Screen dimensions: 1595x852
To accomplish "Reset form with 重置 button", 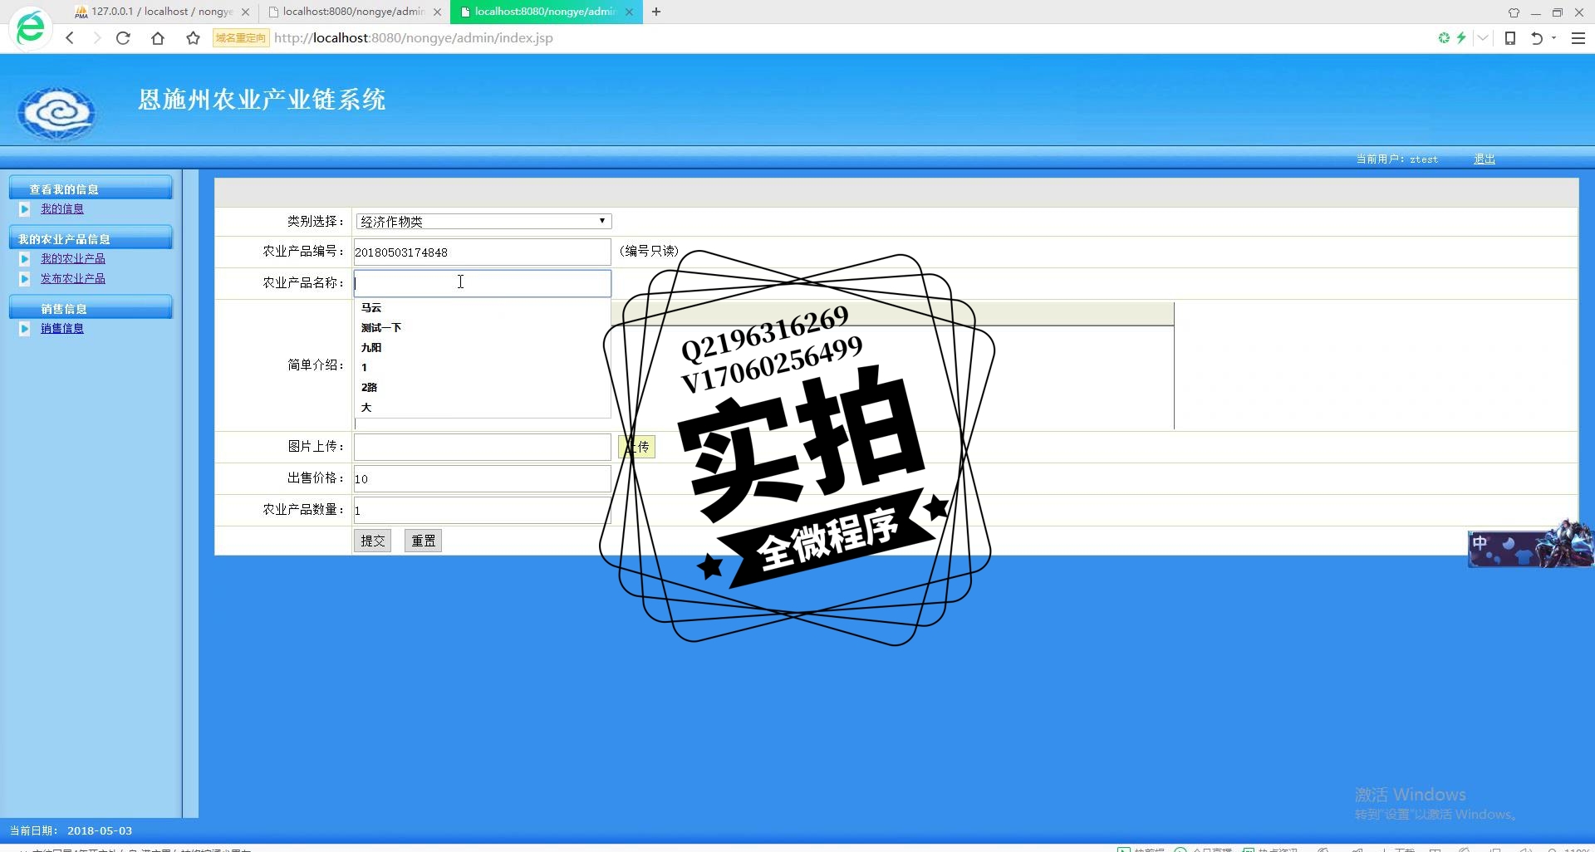I will coord(423,541).
